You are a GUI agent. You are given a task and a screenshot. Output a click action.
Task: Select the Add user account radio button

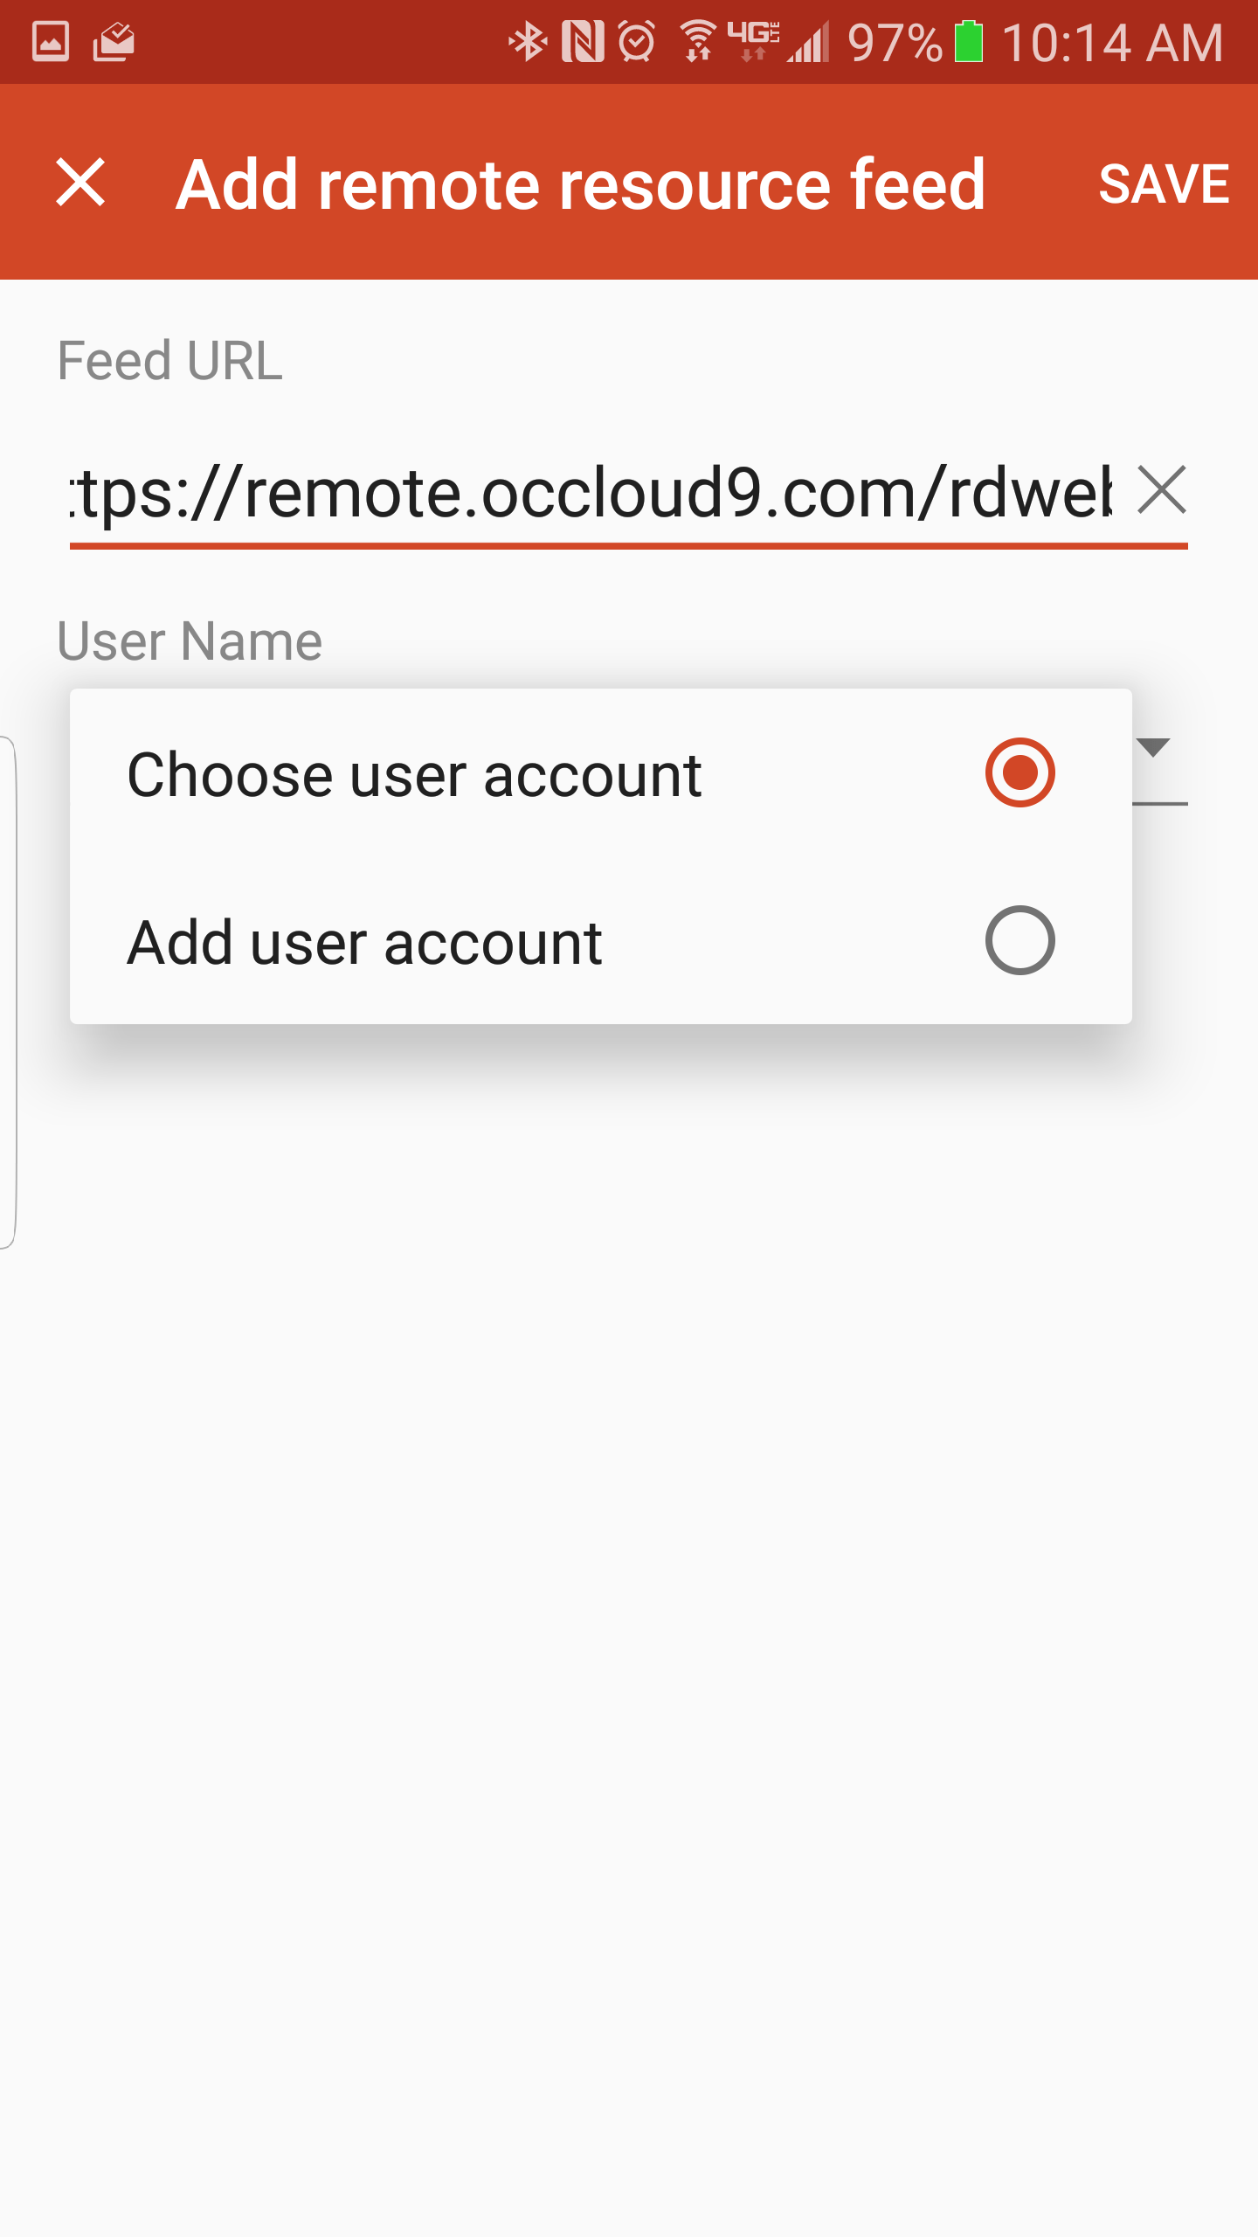pos(1020,940)
